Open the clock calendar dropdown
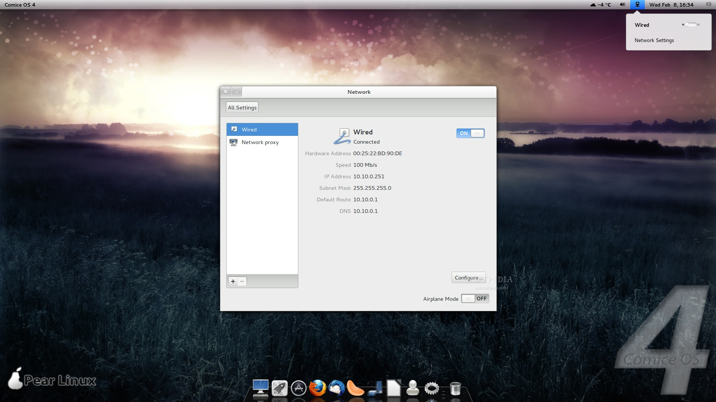Image resolution: width=716 pixels, height=402 pixels. pos(671,5)
